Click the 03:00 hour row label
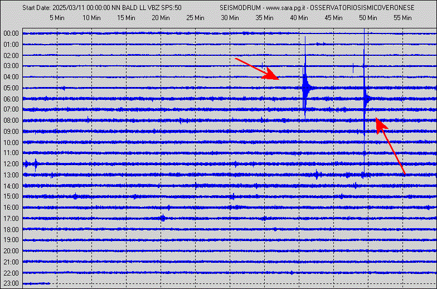437x289 pixels. [11, 66]
